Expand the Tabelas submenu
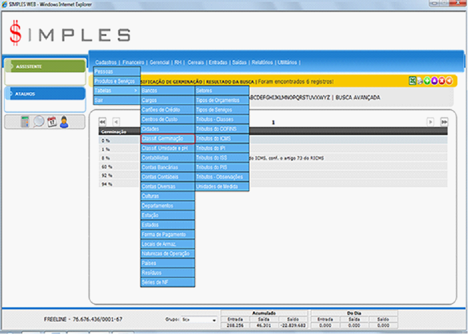468x334 pixels. coord(116,91)
